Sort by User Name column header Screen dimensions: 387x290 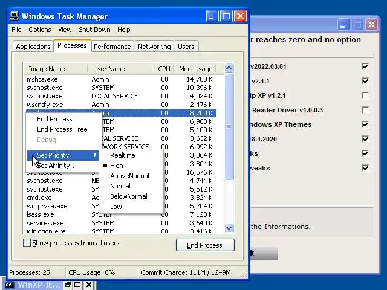[120, 69]
